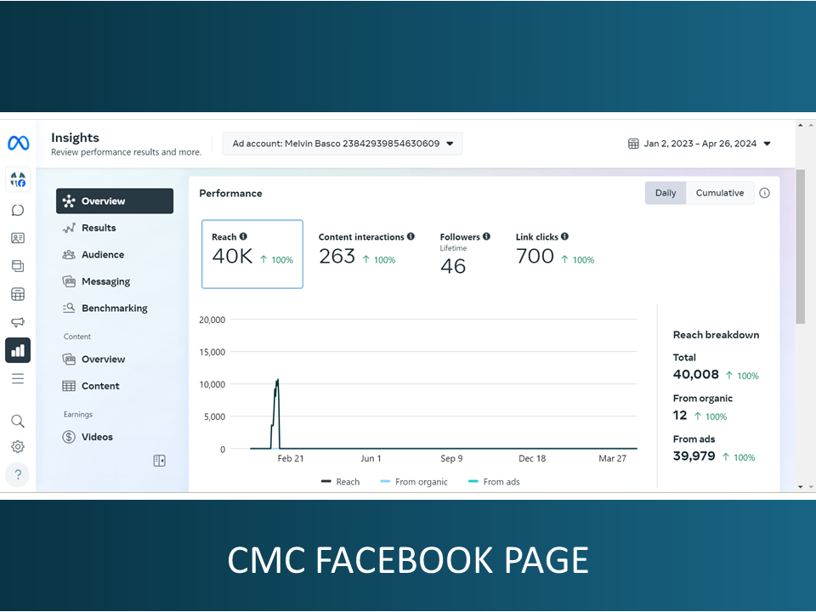Screen dimensions: 816x612
Task: Click the scrollbar down arrow
Action: point(801,486)
